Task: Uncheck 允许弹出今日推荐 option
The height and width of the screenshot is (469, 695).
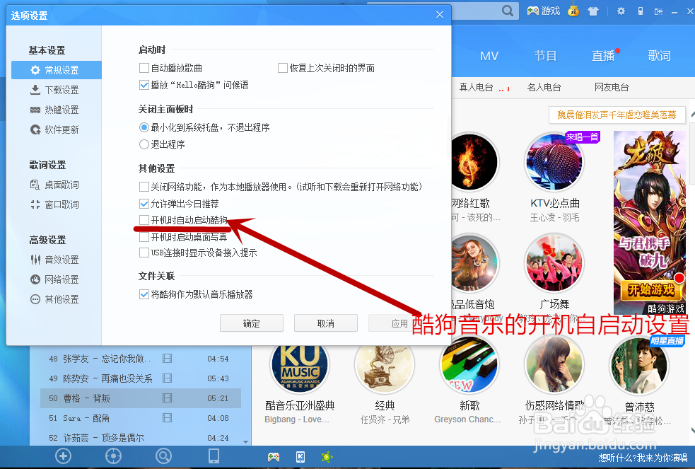Action: click(x=144, y=205)
